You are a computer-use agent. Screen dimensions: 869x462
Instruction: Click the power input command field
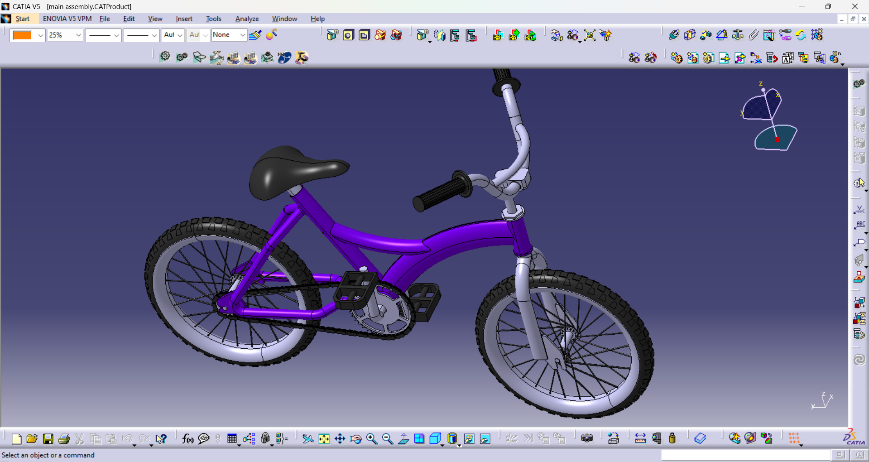(x=745, y=455)
